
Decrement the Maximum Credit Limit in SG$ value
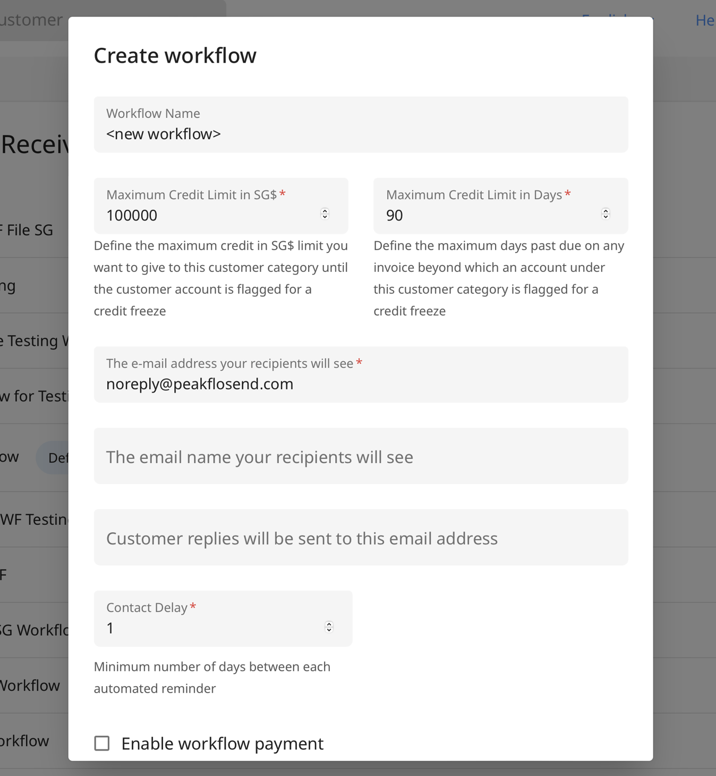(325, 217)
